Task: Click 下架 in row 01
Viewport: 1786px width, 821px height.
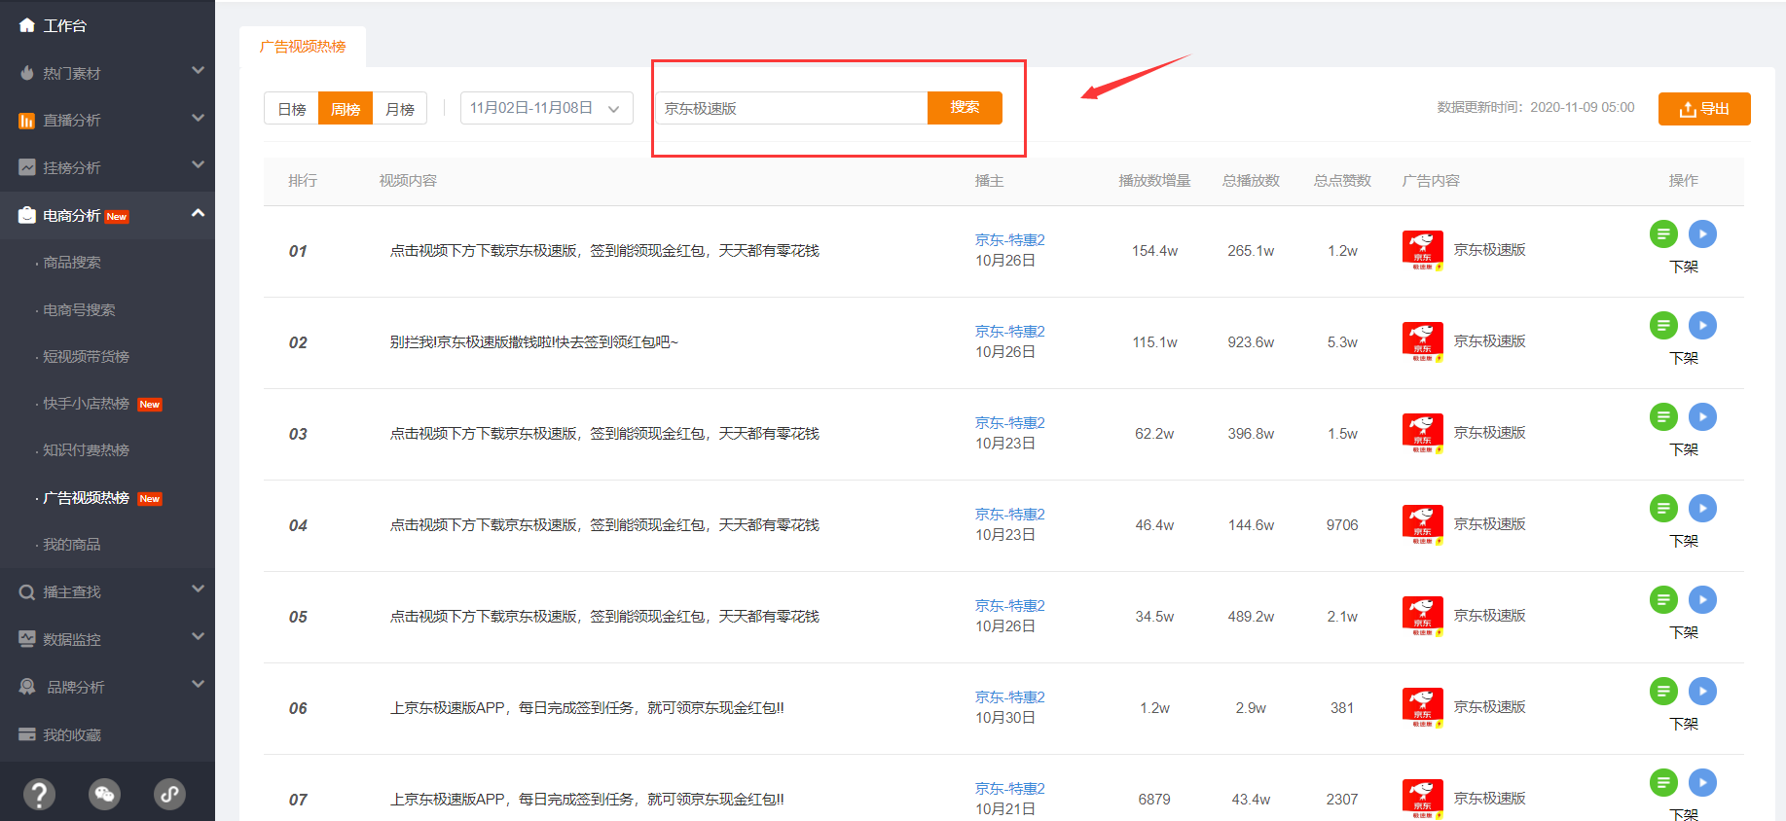Action: 1684,267
